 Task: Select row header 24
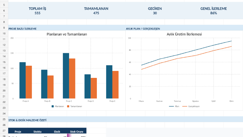click(x=4, y=114)
